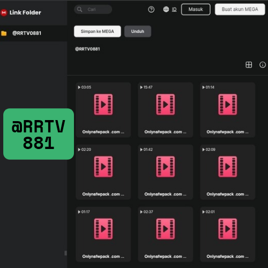This screenshot has width=268, height=268.
Task: Open the video with duration 02:09
Action: [227, 172]
